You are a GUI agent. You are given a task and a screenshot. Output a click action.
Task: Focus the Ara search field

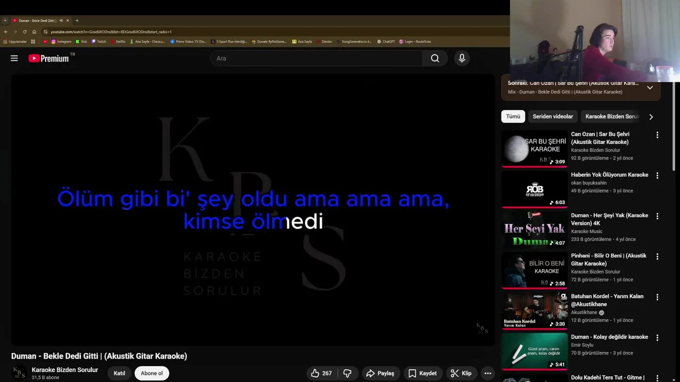pyautogui.click(x=317, y=58)
